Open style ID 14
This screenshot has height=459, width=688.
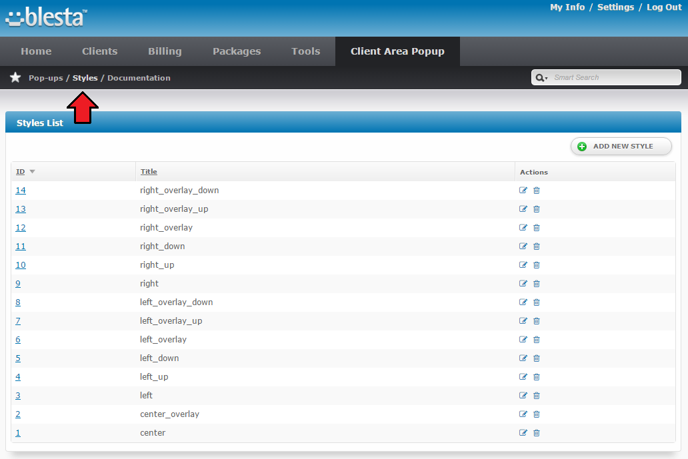pyautogui.click(x=21, y=191)
